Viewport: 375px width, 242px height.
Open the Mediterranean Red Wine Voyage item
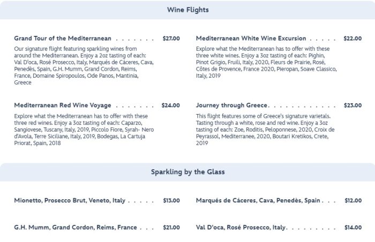(x=63, y=105)
